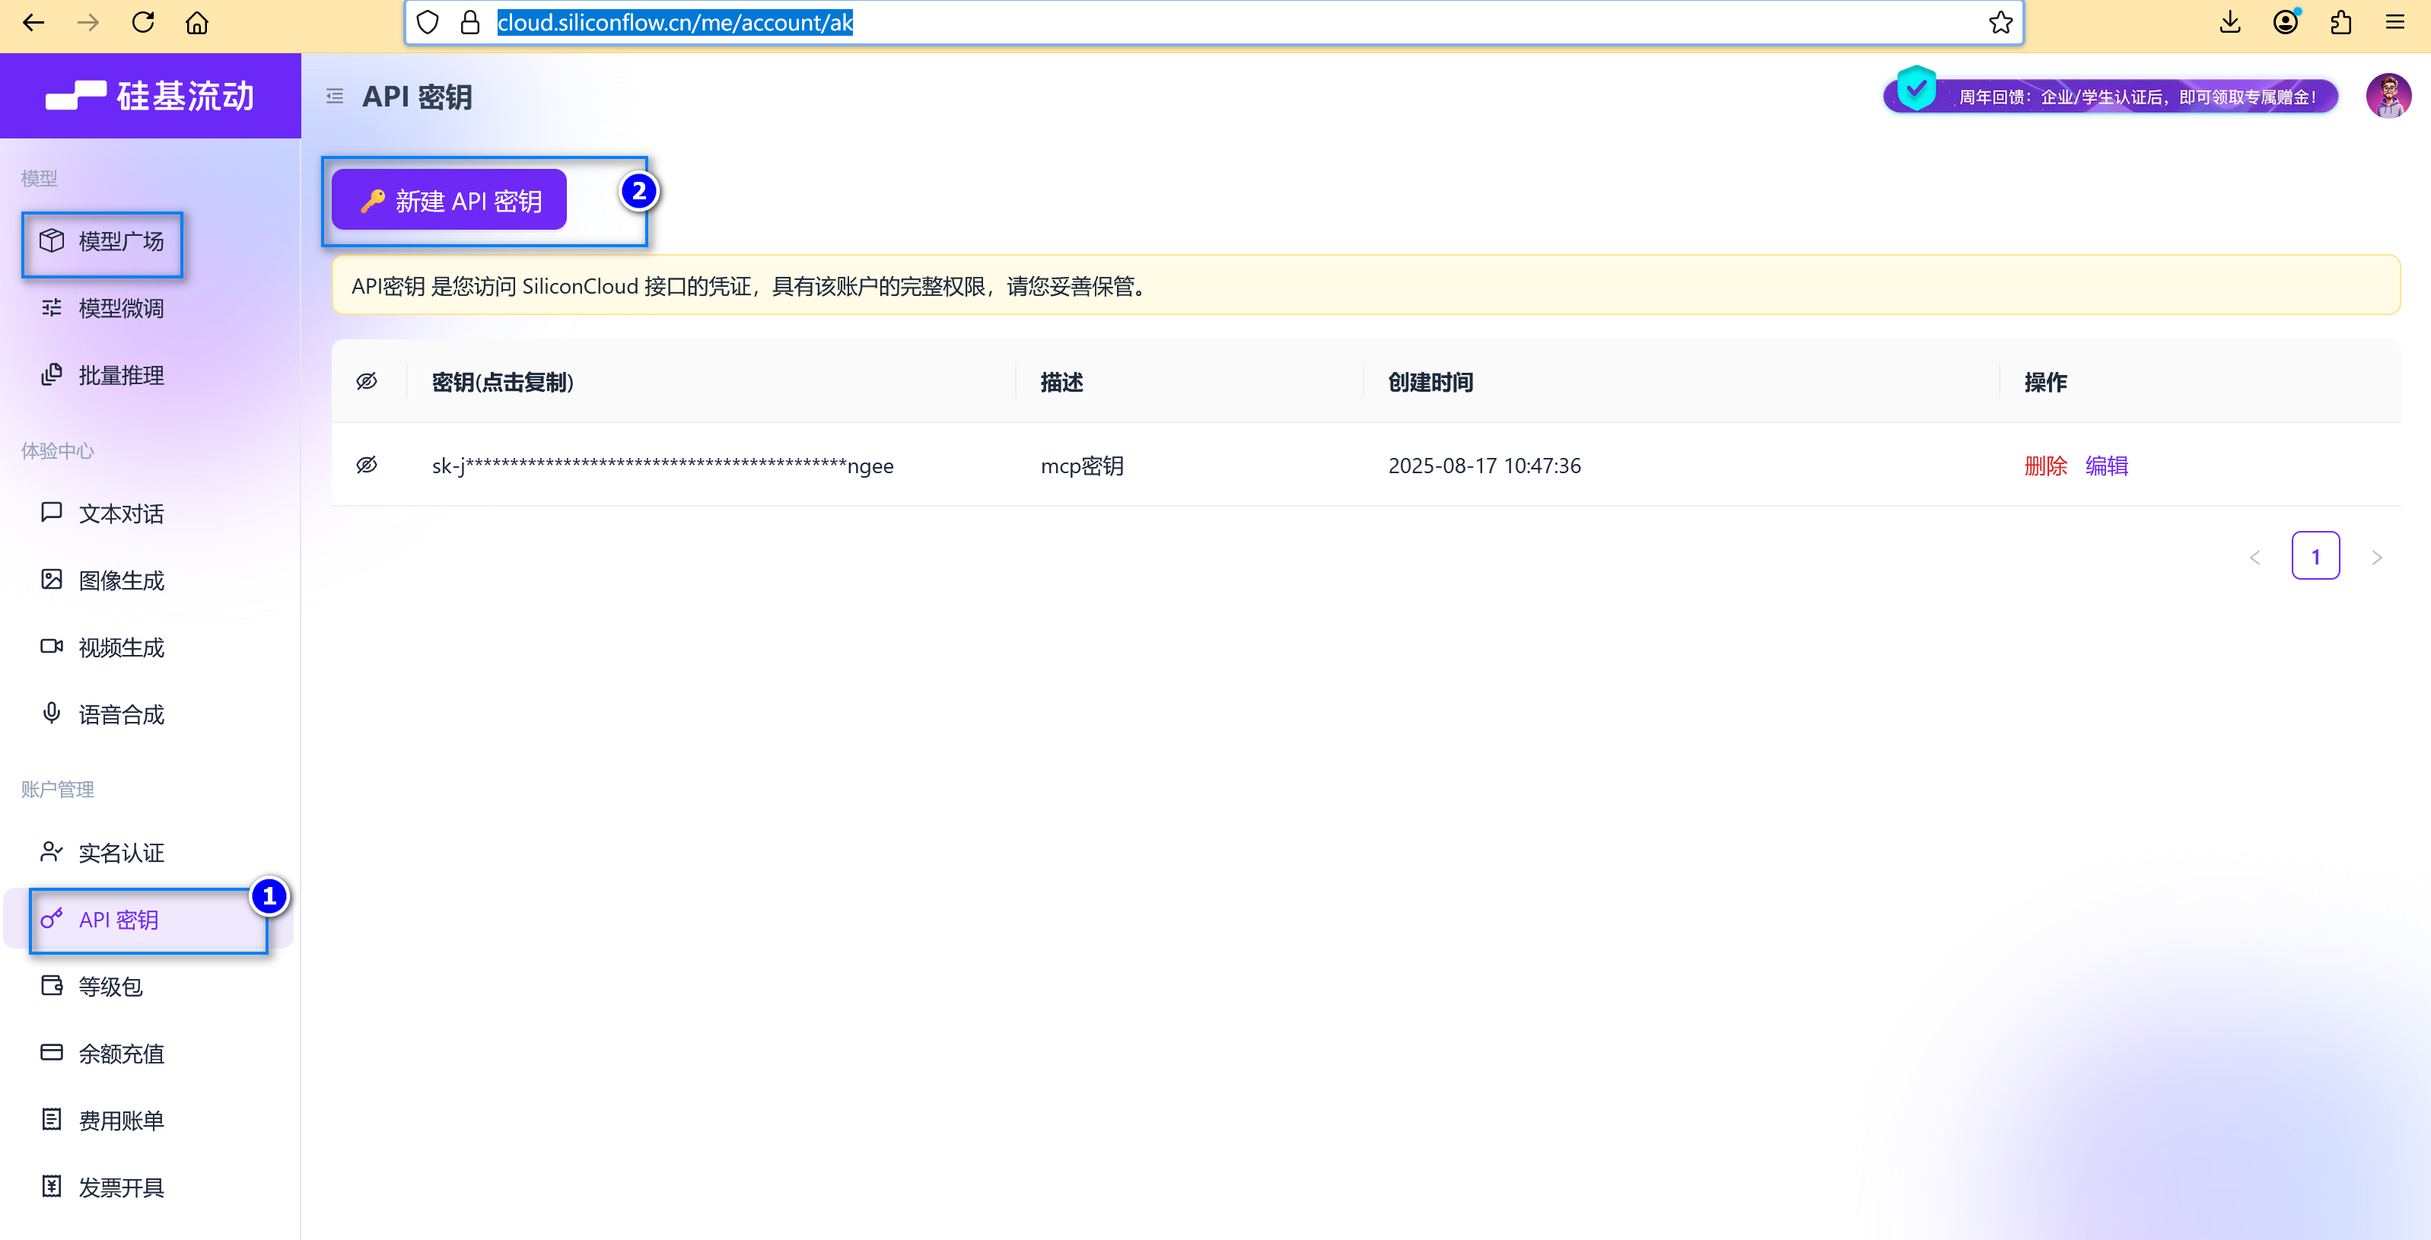Open Firefox account icon
This screenshot has height=1240, width=2431.
[x=2286, y=23]
